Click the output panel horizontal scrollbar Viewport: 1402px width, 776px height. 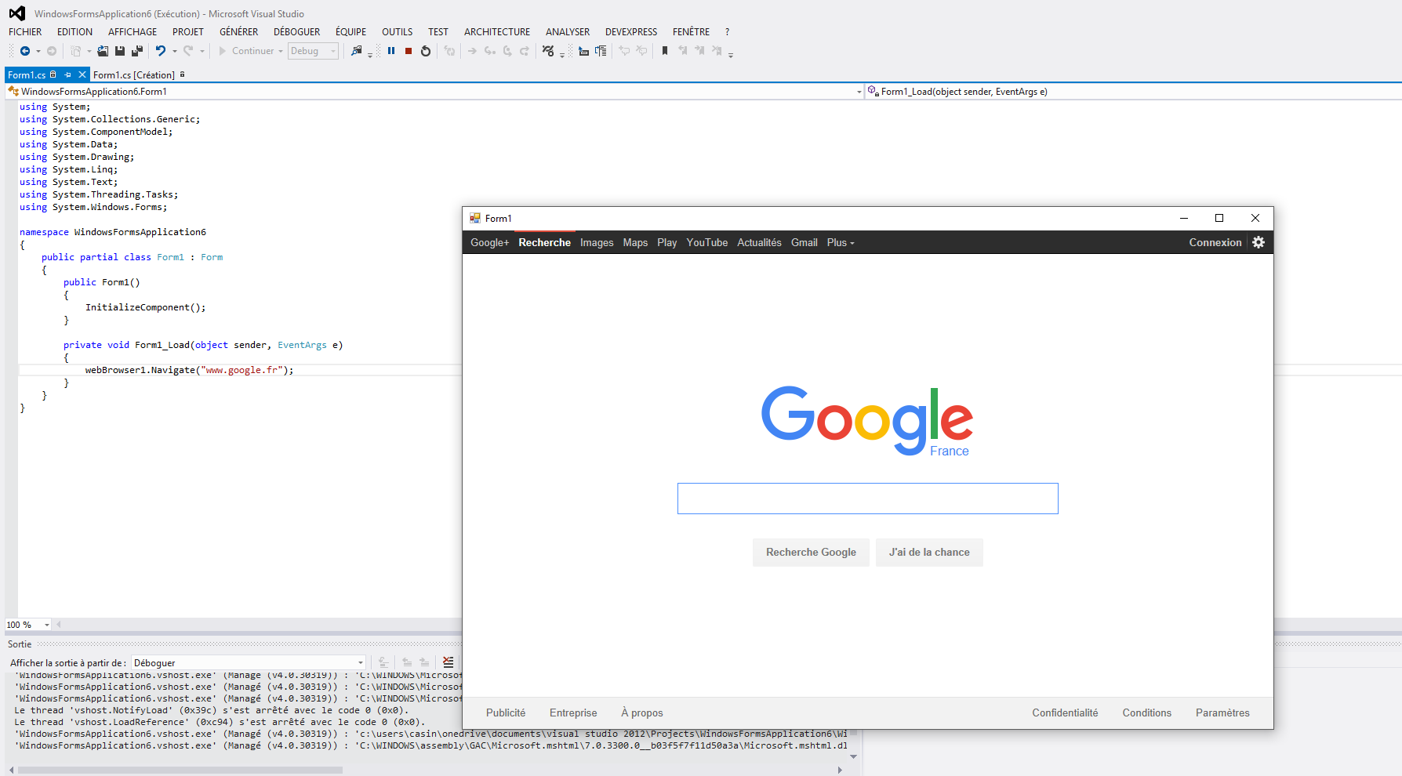tap(180, 770)
